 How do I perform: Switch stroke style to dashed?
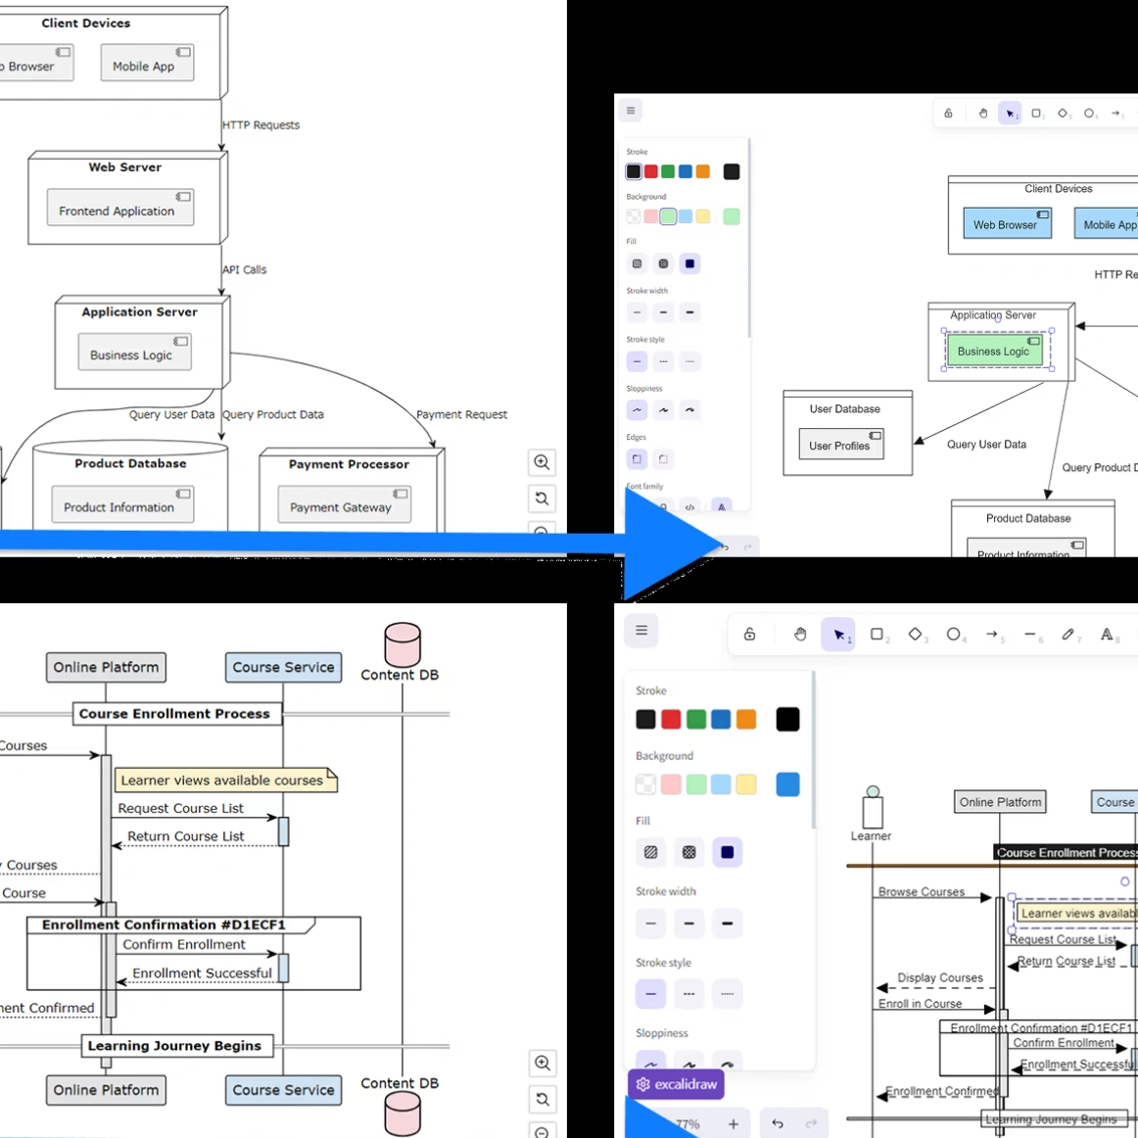click(689, 993)
